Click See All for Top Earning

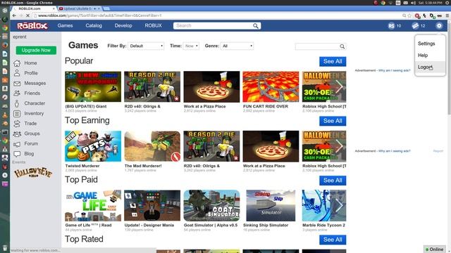(333, 121)
